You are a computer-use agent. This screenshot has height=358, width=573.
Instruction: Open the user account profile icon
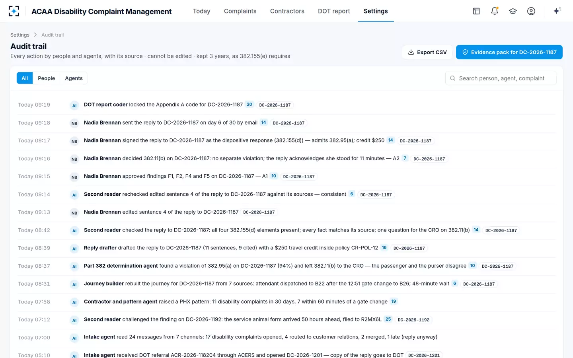[531, 11]
